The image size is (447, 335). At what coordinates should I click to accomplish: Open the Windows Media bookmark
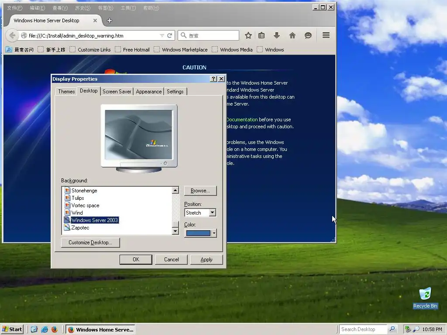coord(232,50)
